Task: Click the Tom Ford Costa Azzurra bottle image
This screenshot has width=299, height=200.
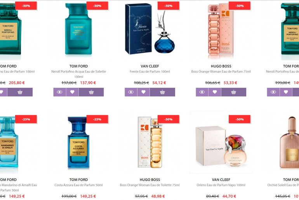Action: (x=78, y=143)
